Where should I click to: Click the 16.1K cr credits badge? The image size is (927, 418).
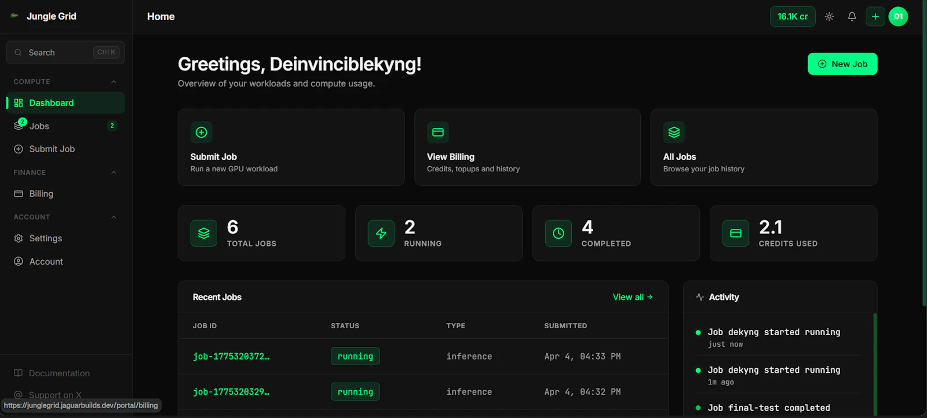tap(793, 17)
